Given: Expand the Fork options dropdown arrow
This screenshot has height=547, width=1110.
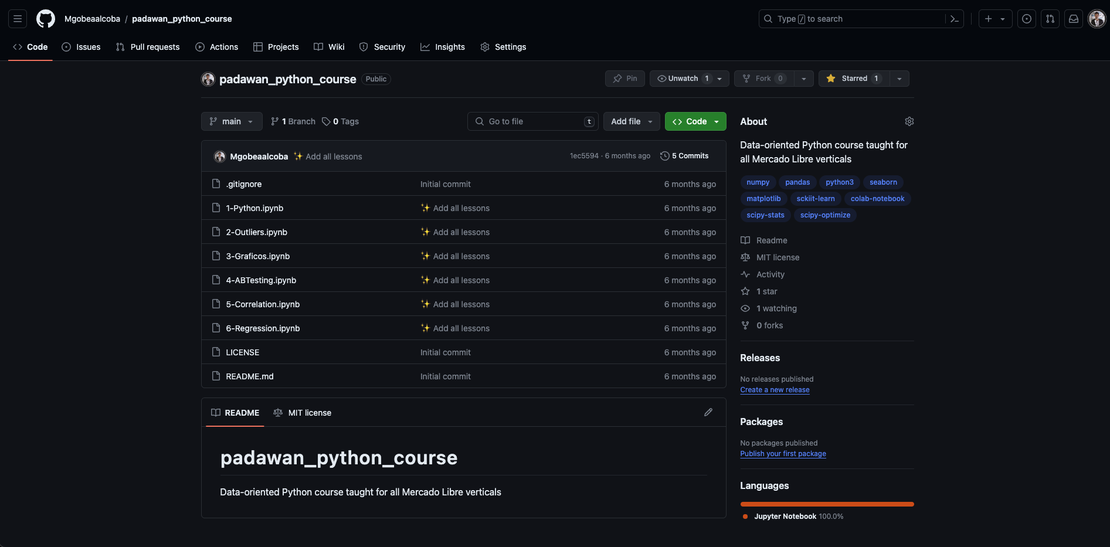Looking at the screenshot, I should [804, 79].
